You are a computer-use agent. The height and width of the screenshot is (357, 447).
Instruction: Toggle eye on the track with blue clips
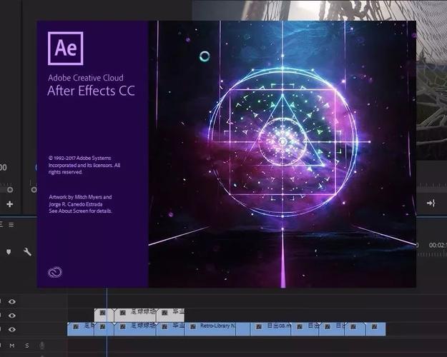(12, 329)
